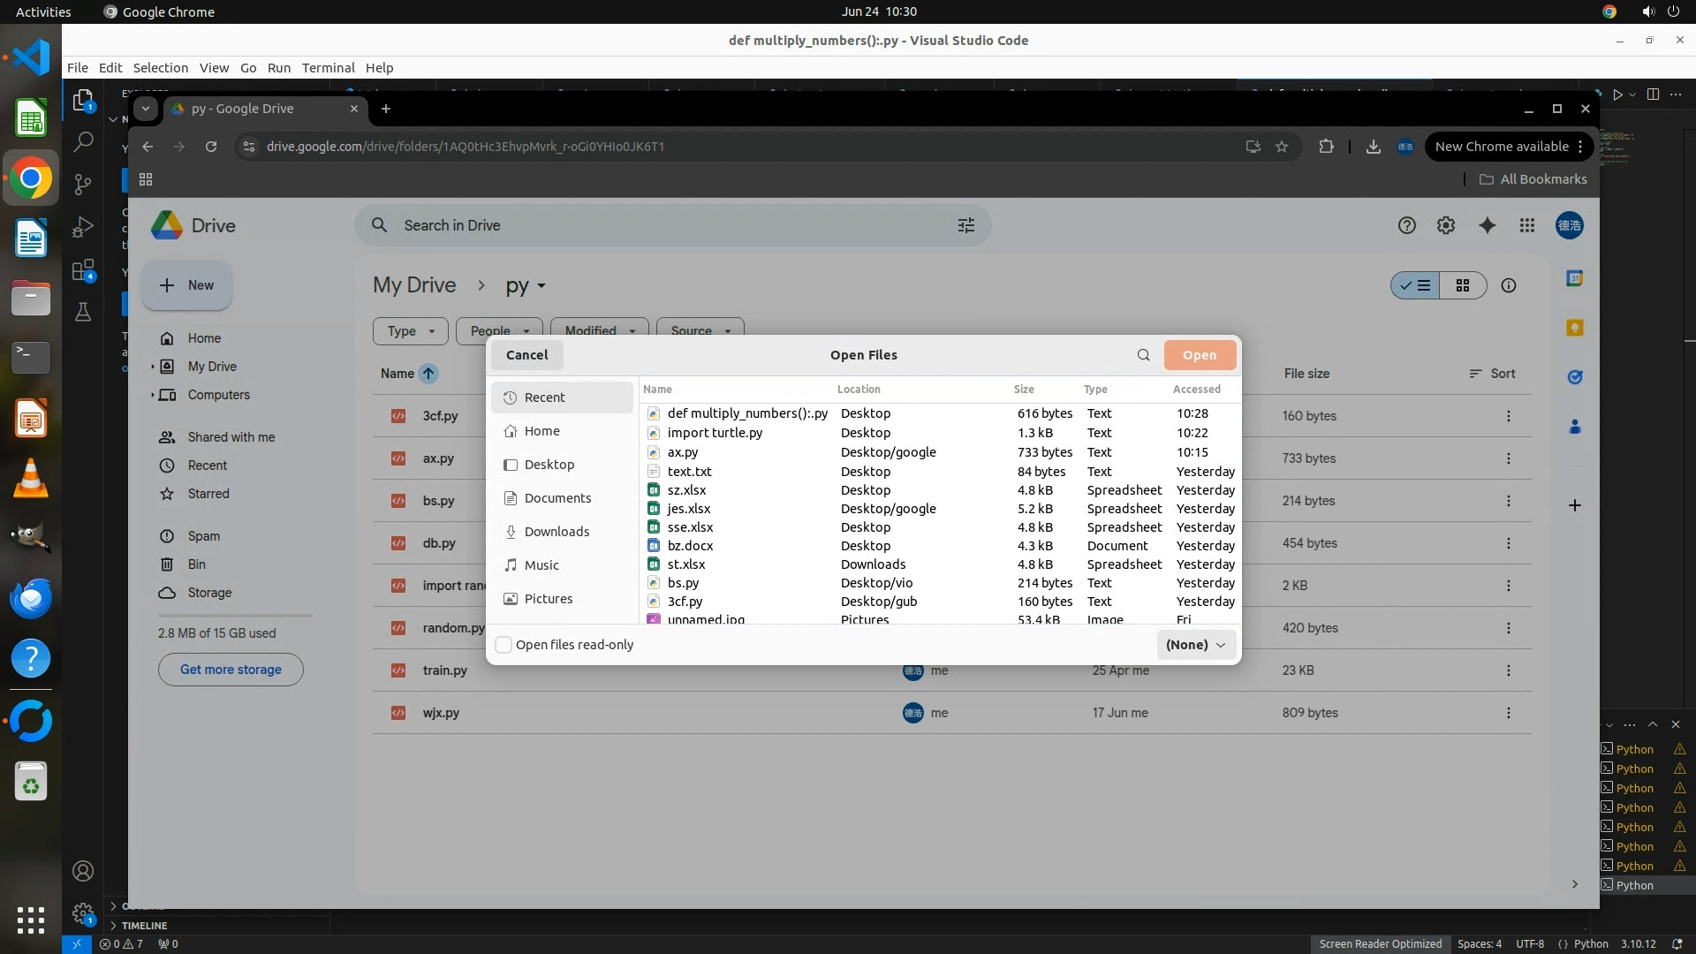This screenshot has width=1696, height=954.
Task: Click Get more storage button
Action: [231, 670]
